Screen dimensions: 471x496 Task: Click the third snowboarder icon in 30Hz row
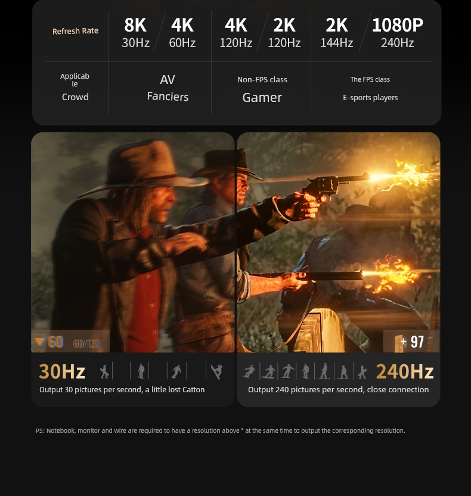(x=176, y=371)
